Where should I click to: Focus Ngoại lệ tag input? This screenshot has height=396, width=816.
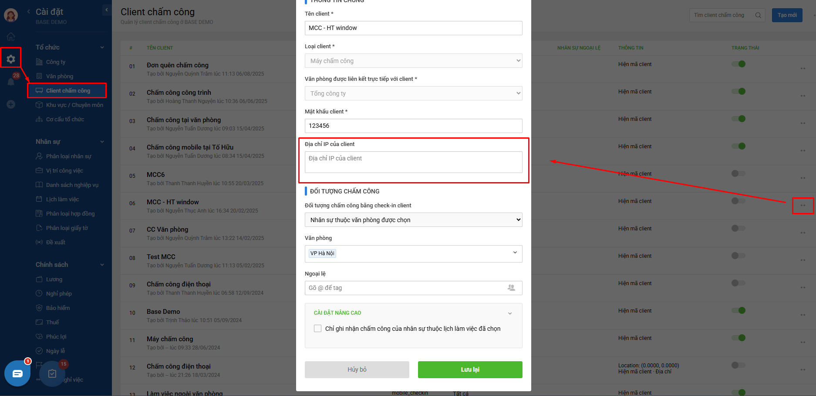click(x=414, y=288)
